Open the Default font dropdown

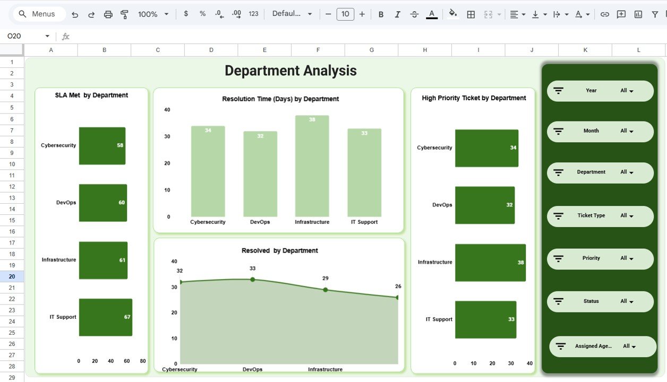point(292,14)
